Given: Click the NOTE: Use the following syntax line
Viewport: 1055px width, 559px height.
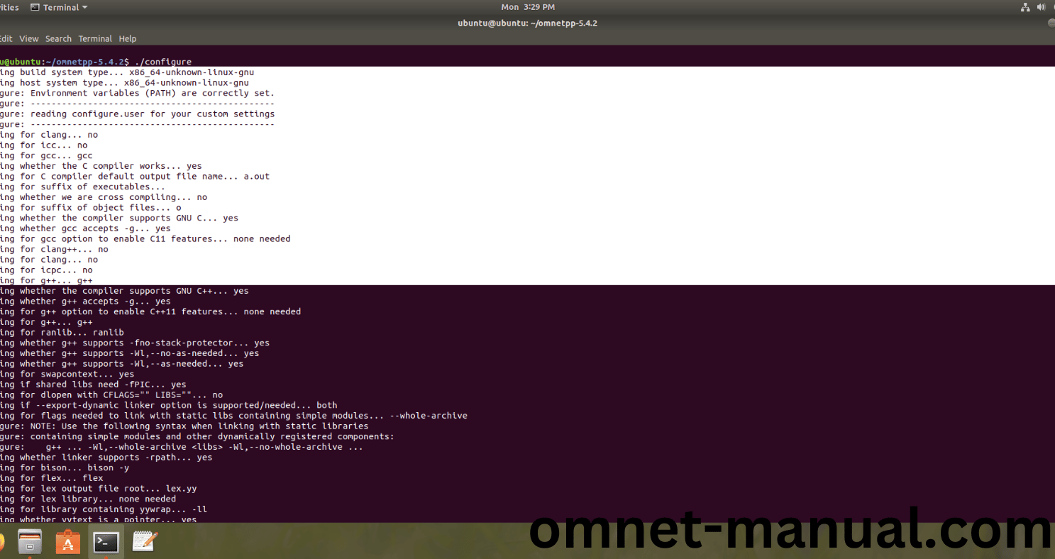Looking at the screenshot, I should click(x=184, y=426).
